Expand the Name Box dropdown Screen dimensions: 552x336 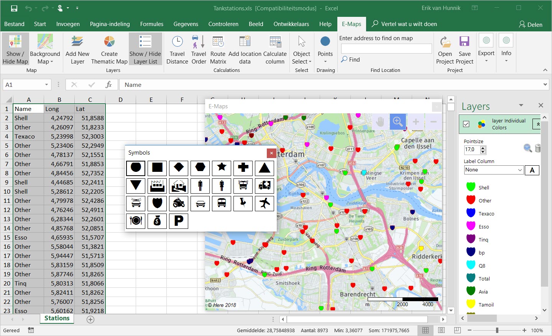pyautogui.click(x=46, y=85)
